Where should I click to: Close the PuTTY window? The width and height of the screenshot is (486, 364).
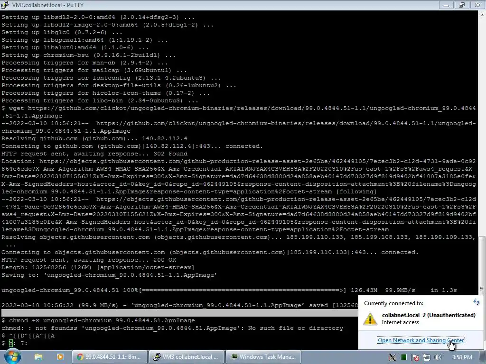coord(477,5)
